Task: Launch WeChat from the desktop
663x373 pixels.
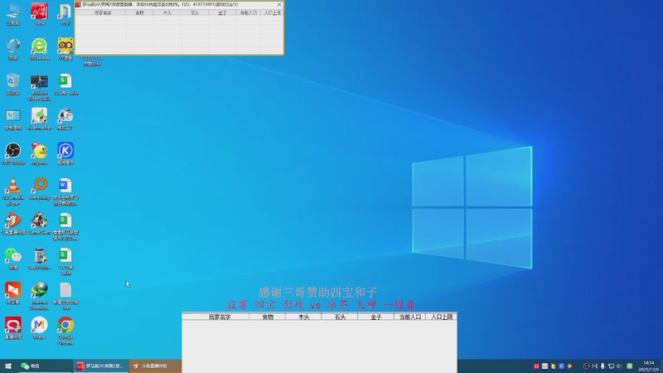Action: [x=13, y=258]
